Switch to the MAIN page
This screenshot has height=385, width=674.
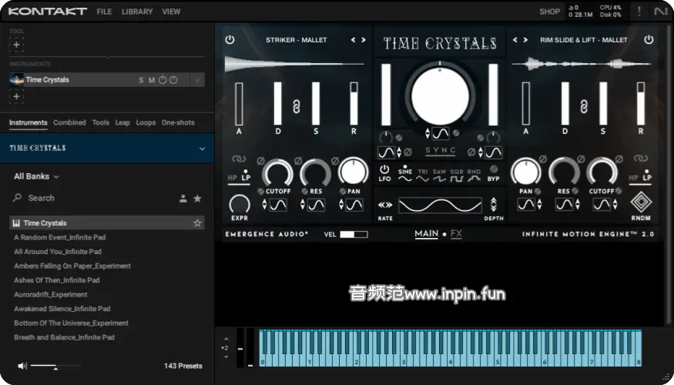tap(427, 234)
